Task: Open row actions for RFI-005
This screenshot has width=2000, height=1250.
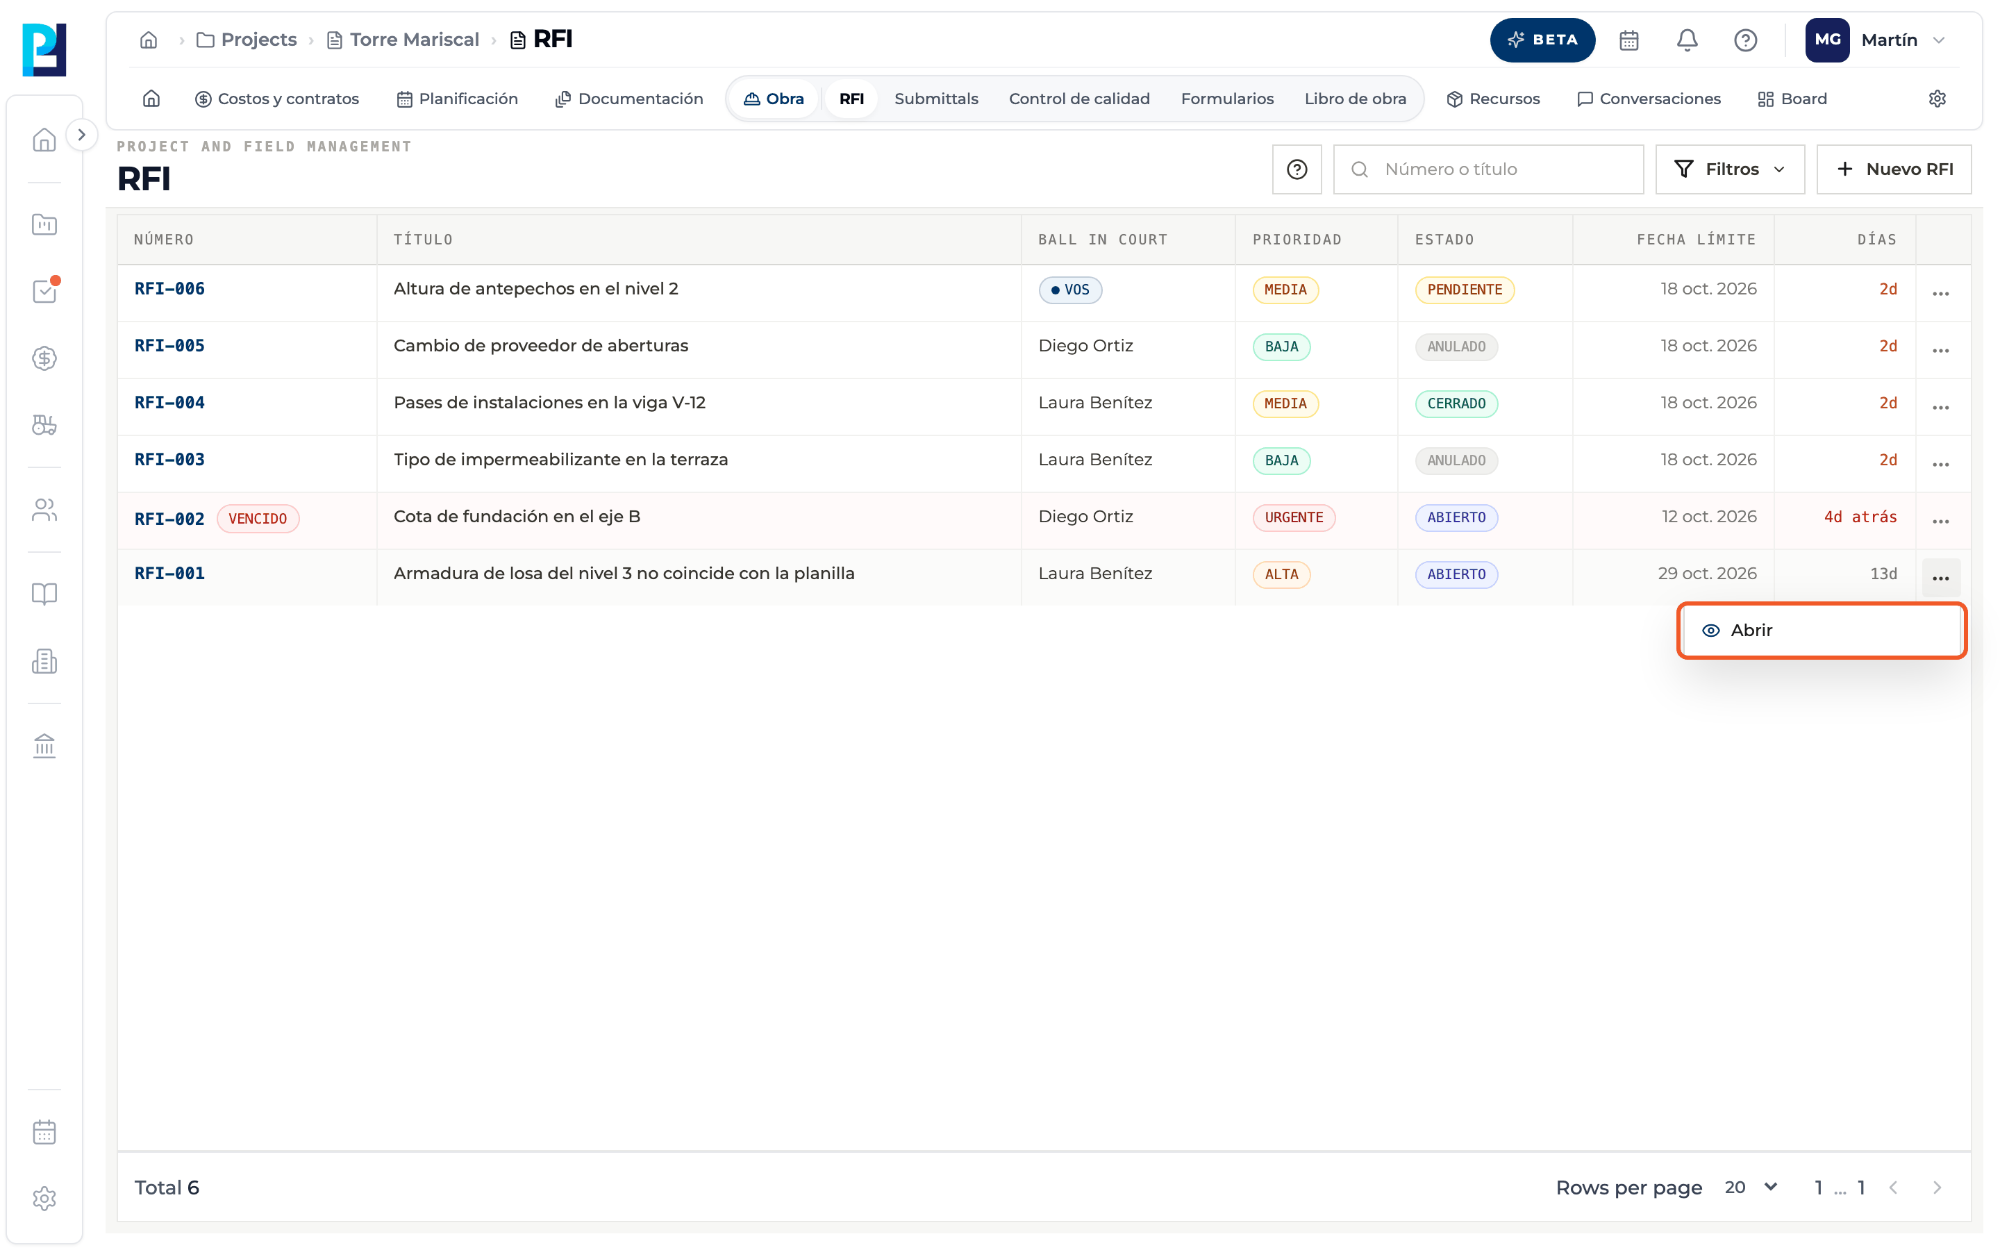Action: 1940,350
